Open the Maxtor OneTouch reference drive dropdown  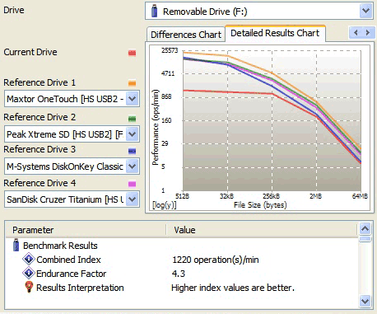point(133,99)
